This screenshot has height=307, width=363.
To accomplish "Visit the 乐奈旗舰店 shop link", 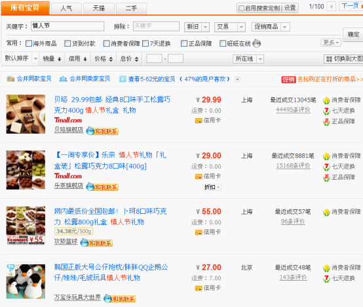I will coord(69,186).
